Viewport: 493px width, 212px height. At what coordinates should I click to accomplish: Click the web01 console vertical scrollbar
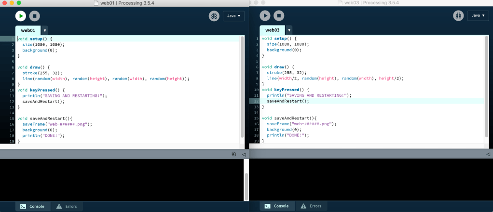246,185
